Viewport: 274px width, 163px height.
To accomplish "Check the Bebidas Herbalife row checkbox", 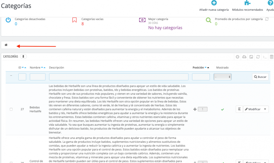I will [11, 109].
